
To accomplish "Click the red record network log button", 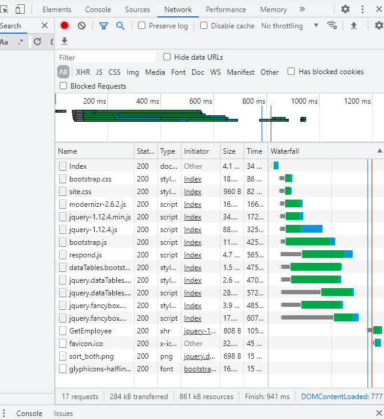I will pyautogui.click(x=65, y=25).
